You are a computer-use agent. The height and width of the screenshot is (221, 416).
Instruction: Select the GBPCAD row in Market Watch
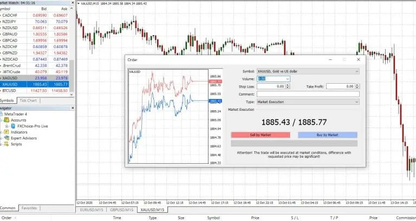pos(35,41)
